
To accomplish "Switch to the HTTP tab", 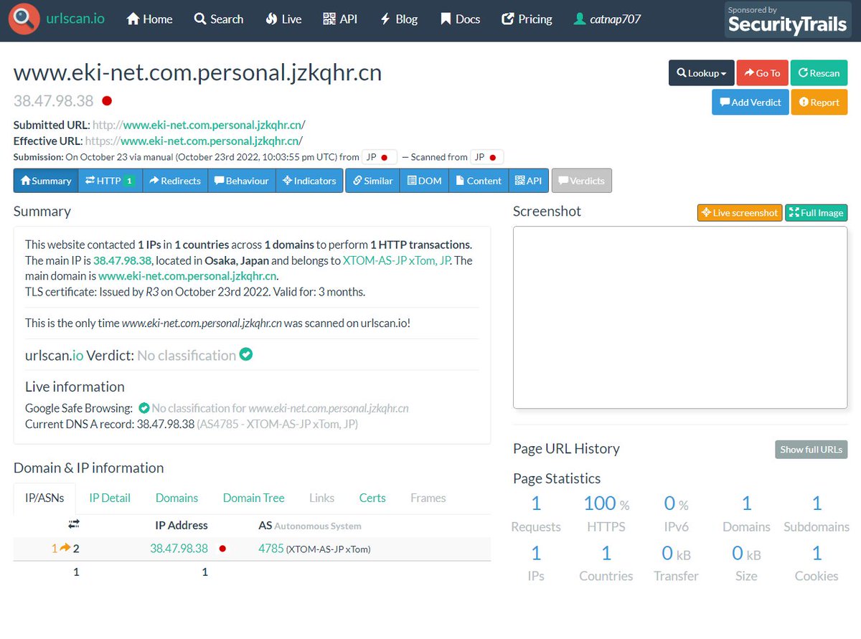I will click(x=110, y=181).
